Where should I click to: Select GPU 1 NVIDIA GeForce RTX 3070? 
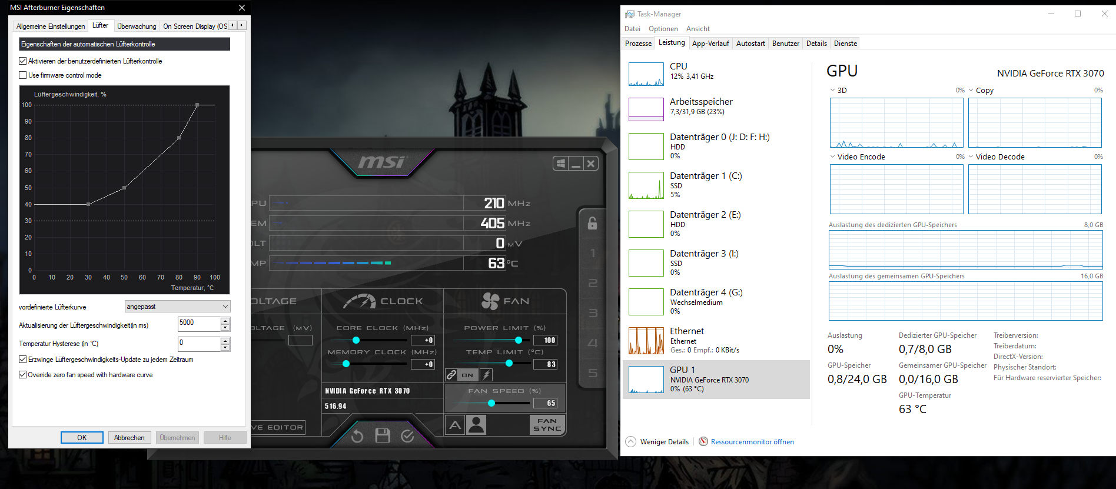716,380
